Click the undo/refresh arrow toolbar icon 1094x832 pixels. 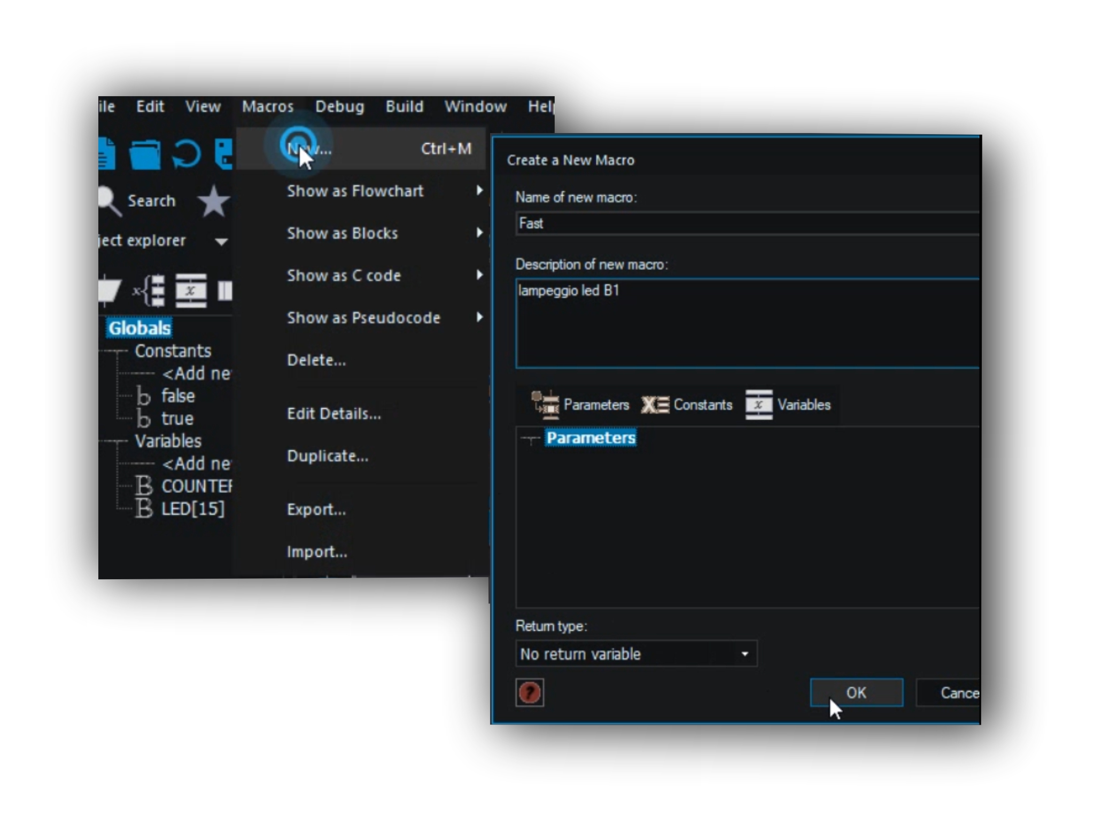click(x=186, y=154)
